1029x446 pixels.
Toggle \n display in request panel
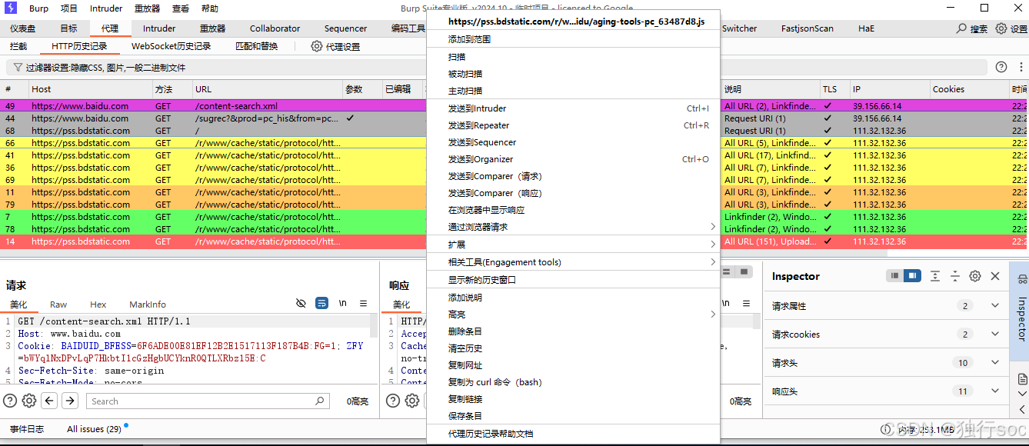pos(343,304)
